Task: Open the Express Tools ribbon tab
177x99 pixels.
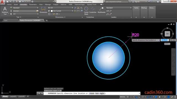Action: pos(92,4)
